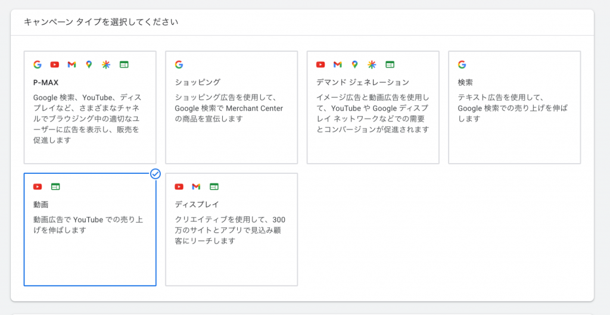The width and height of the screenshot is (610, 315).
Task: Click the デマンド ジェネレーション description about イメージ広告
Action: 373,113
